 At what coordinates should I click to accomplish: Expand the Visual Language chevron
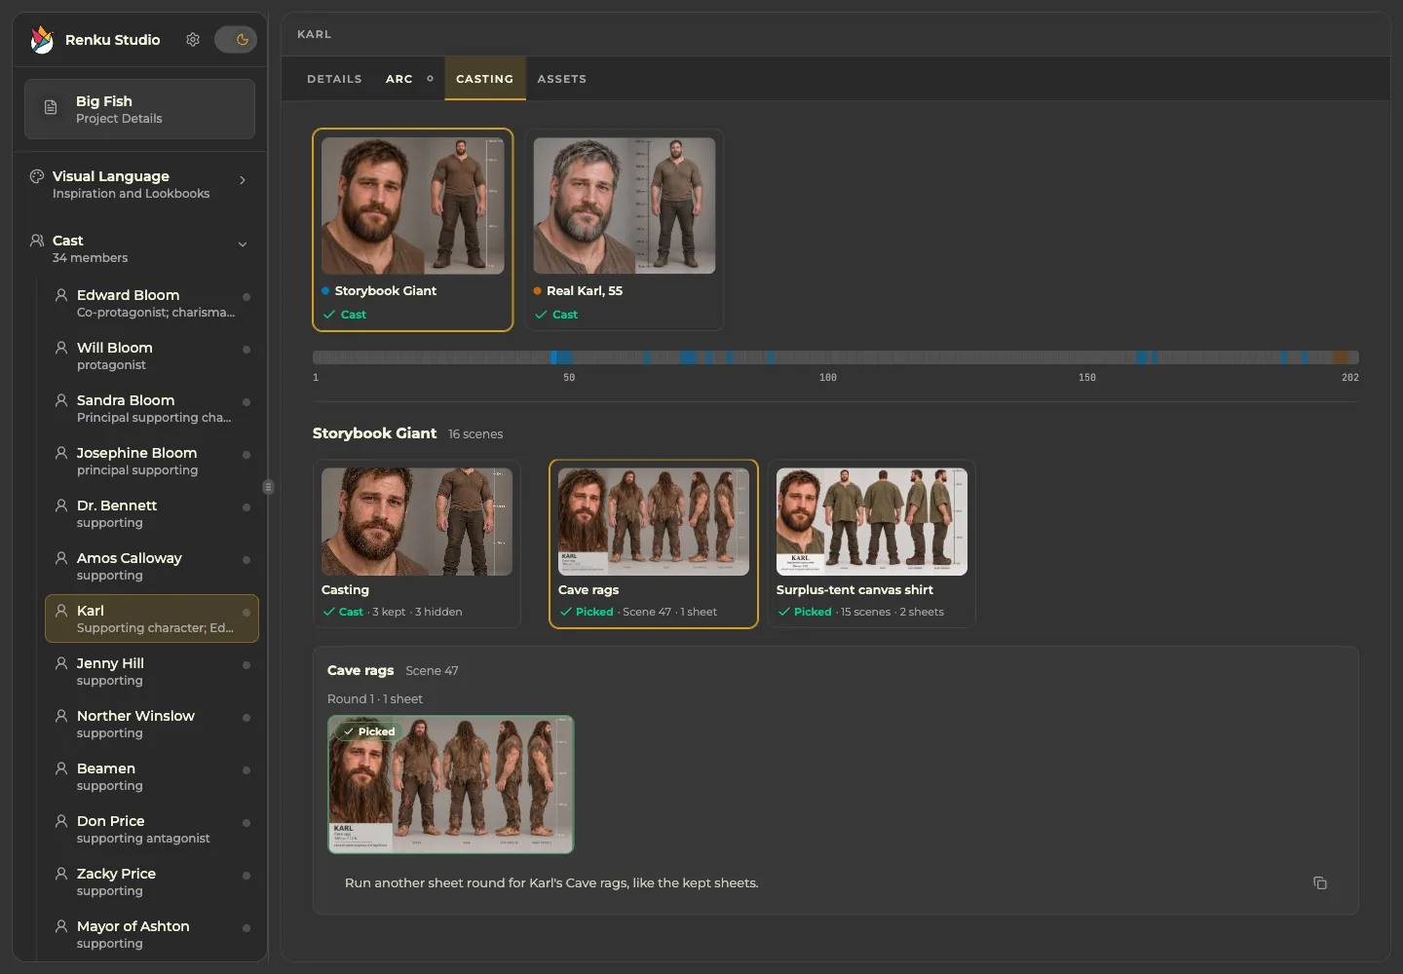click(243, 180)
